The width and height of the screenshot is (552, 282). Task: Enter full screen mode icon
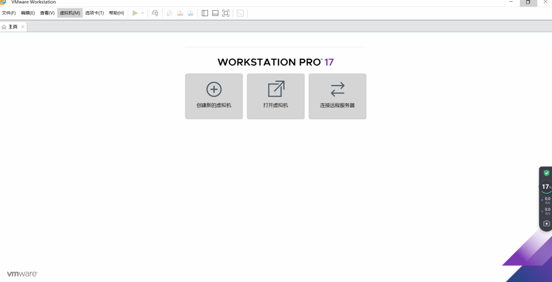pyautogui.click(x=226, y=13)
